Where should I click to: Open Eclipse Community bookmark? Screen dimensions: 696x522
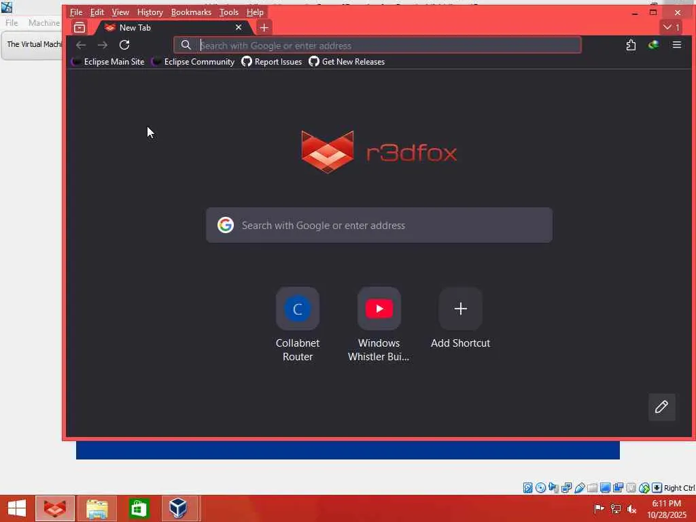click(x=193, y=62)
